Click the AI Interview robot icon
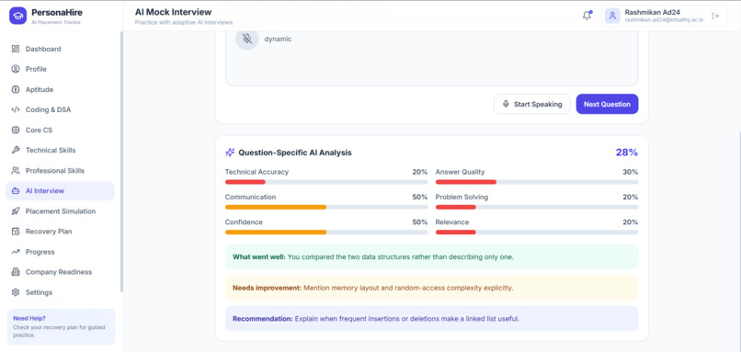The width and height of the screenshot is (741, 352). coord(16,191)
